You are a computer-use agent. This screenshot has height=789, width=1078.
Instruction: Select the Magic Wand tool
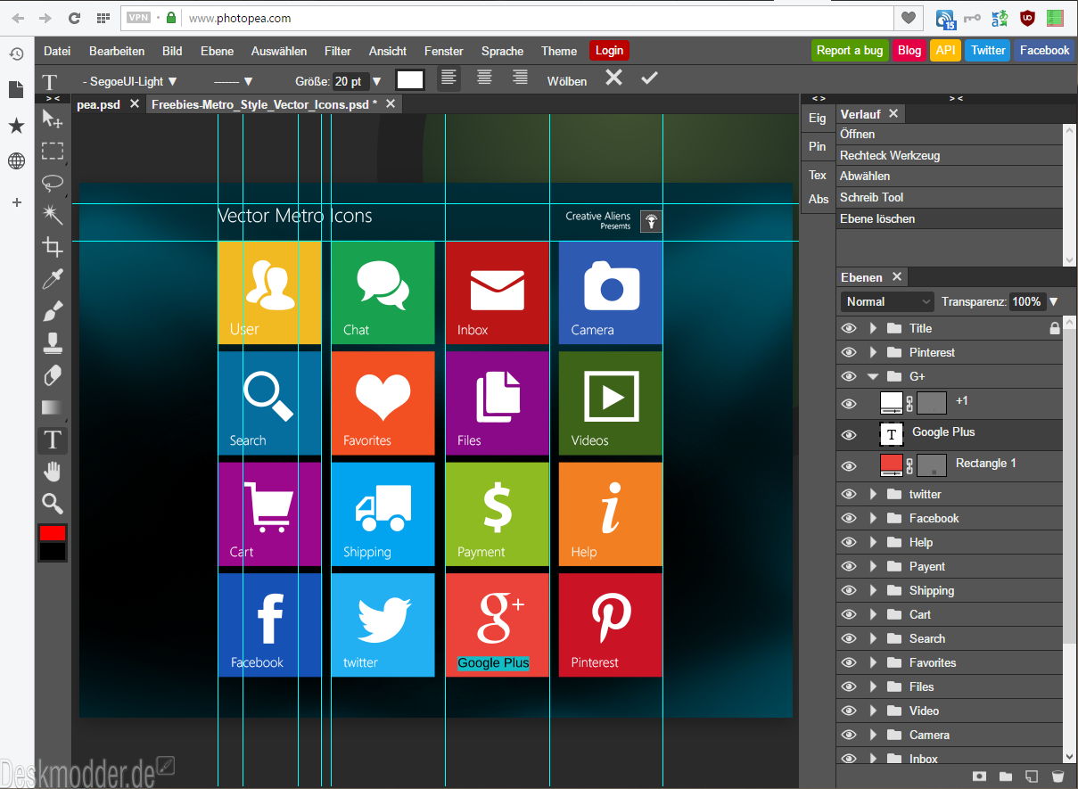[53, 215]
